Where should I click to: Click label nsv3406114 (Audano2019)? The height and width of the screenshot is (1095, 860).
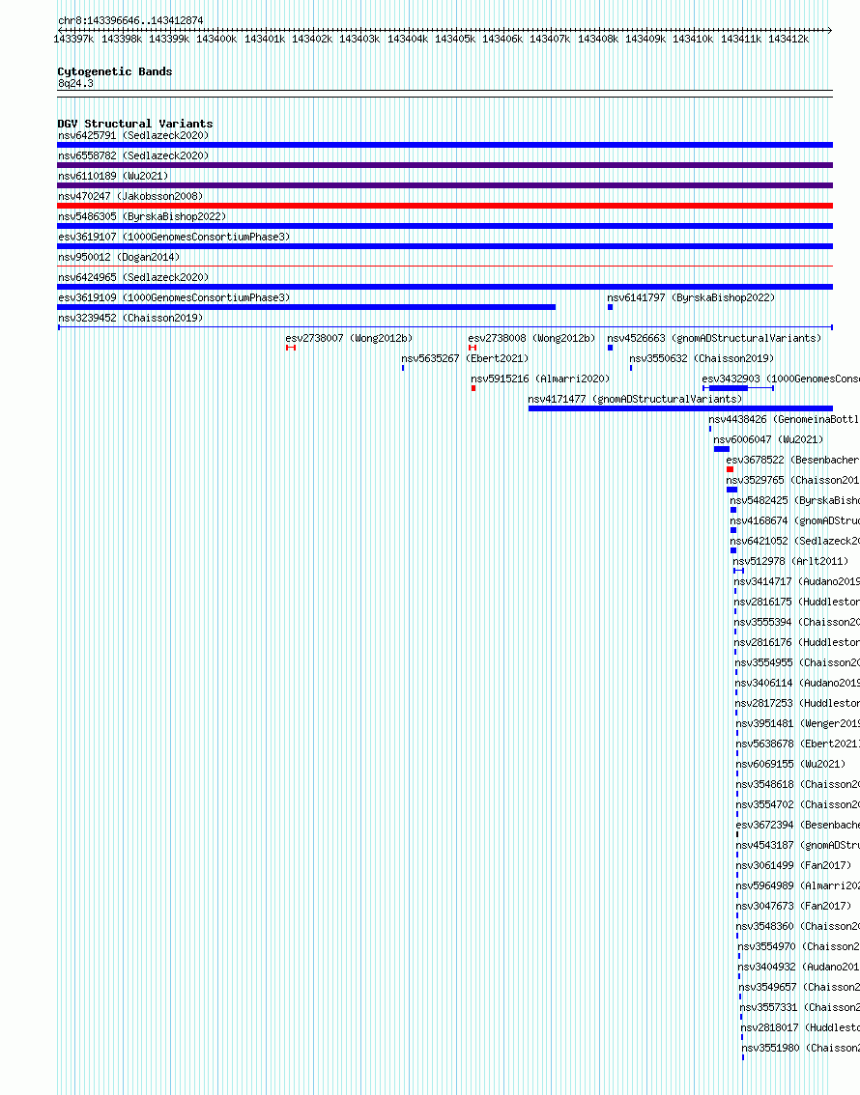[797, 683]
